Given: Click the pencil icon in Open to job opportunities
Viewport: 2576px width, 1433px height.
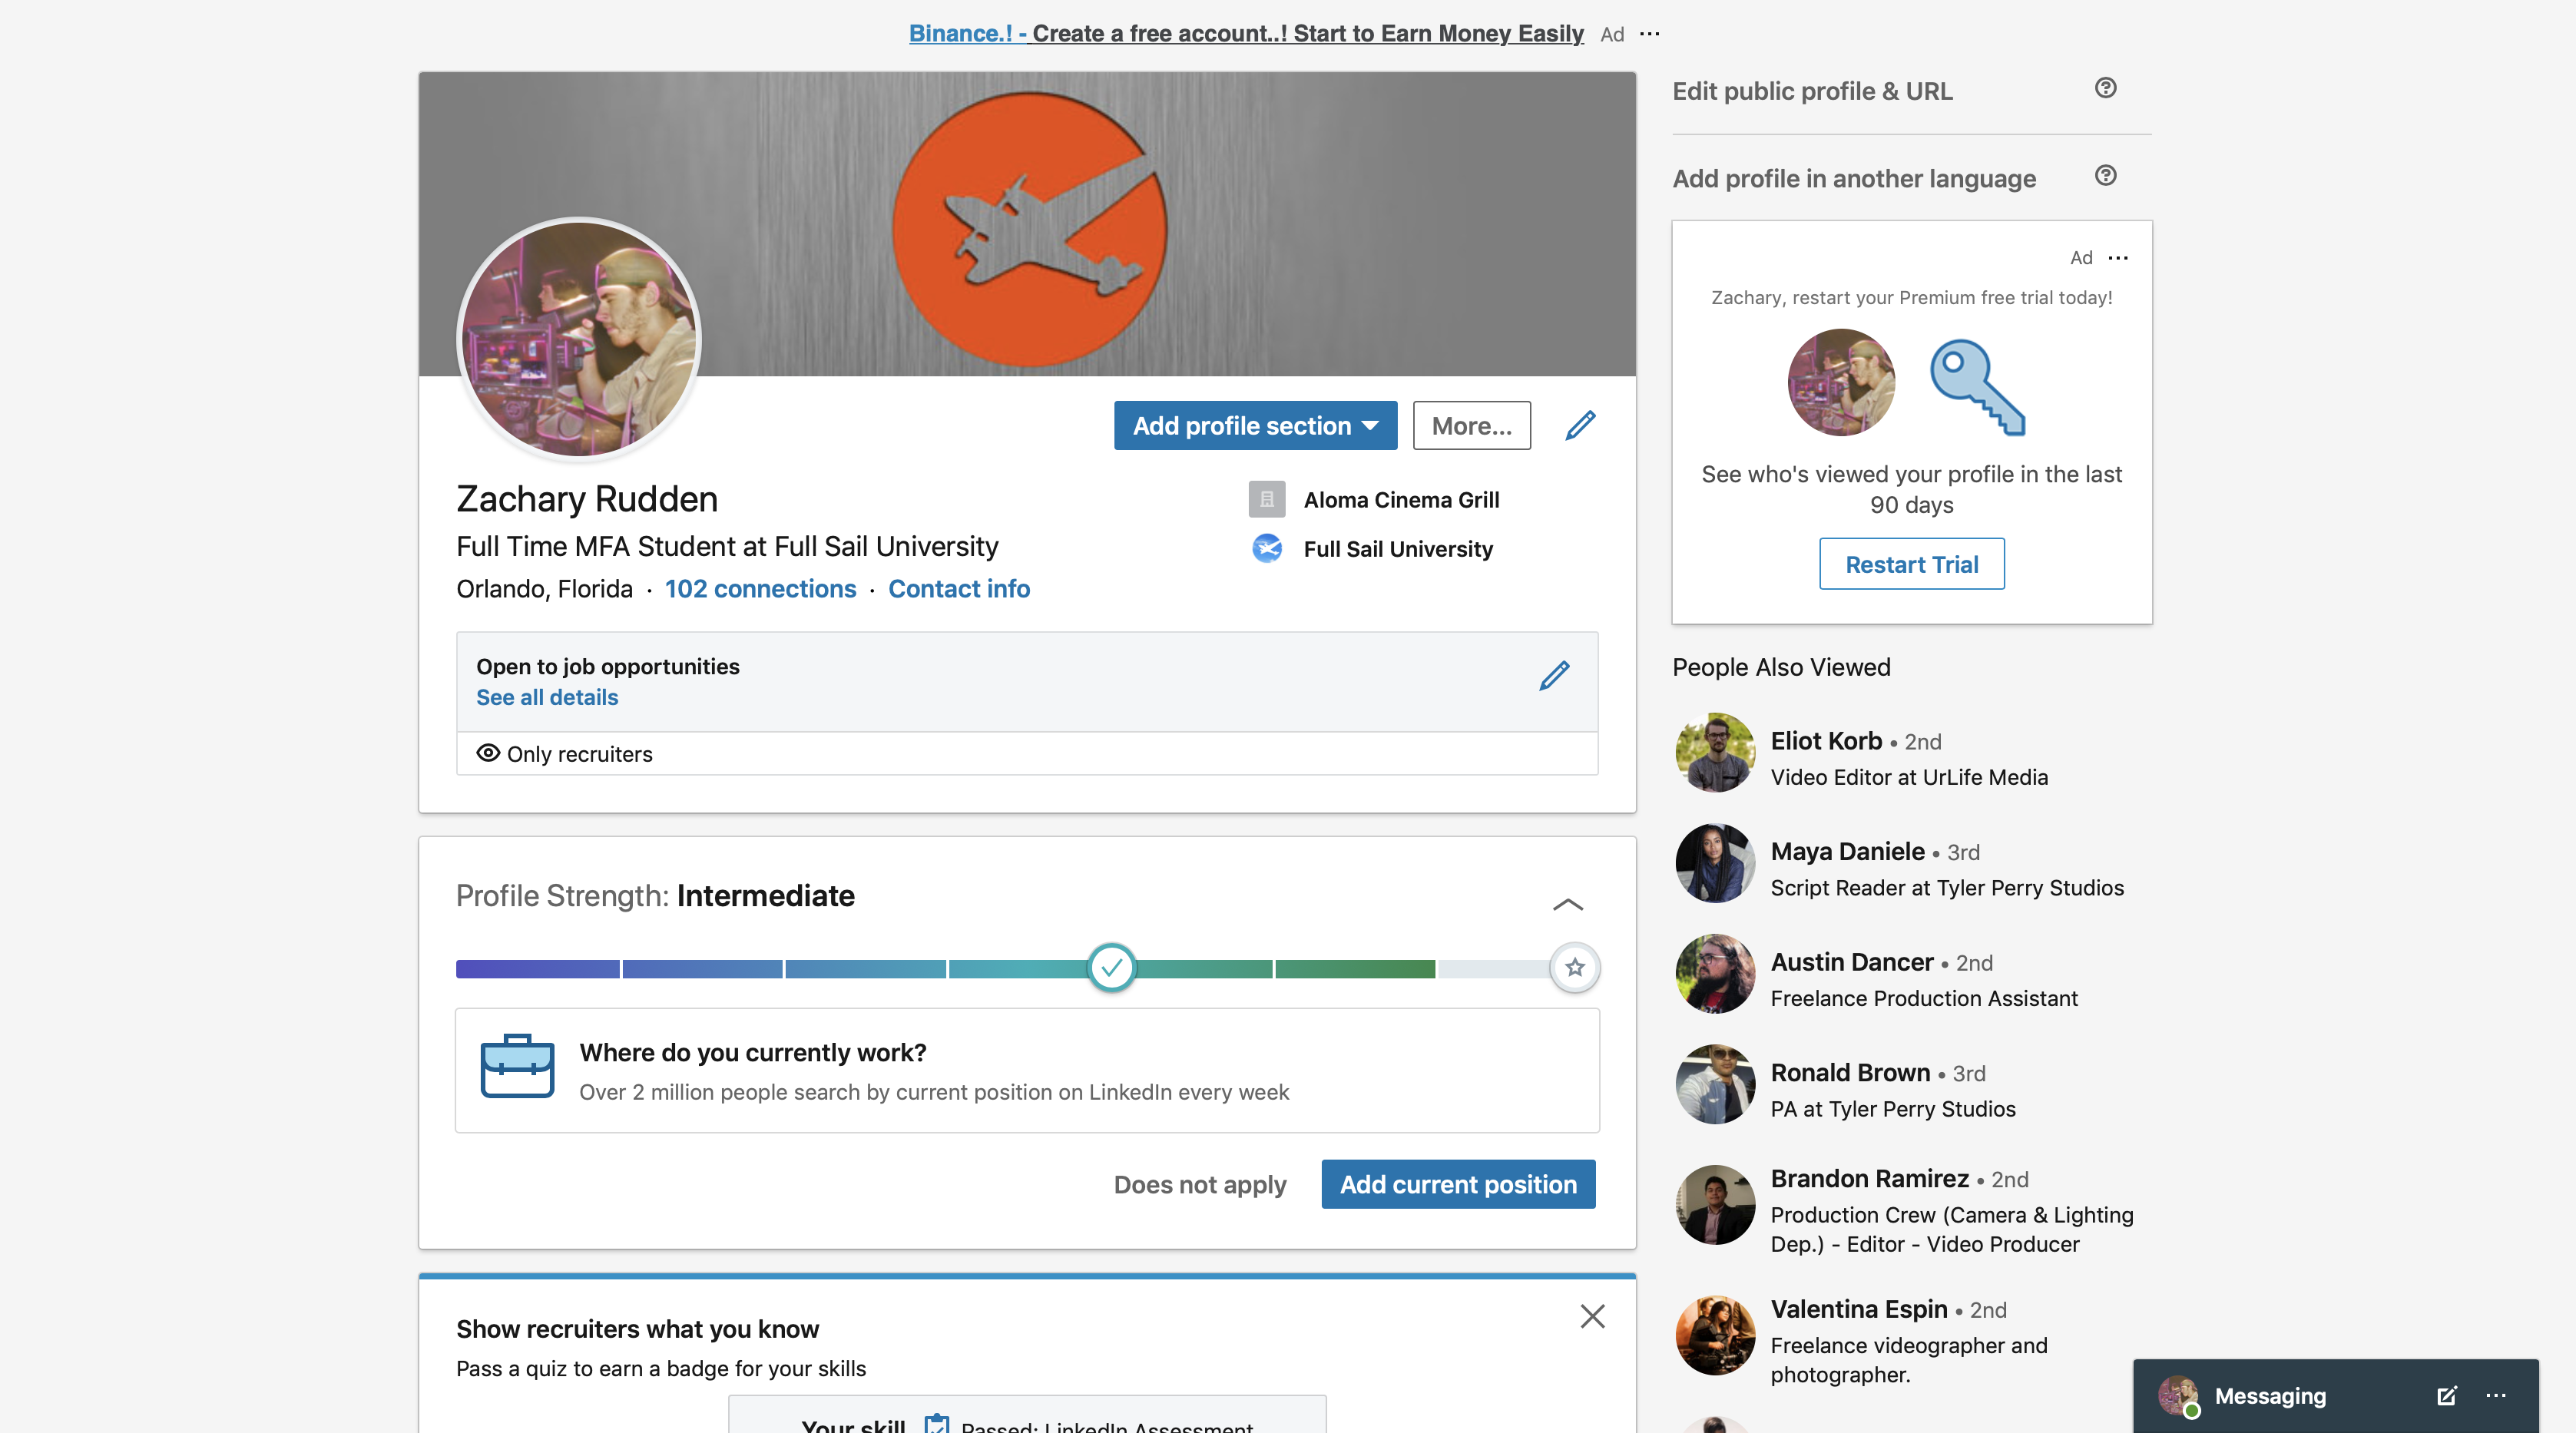Looking at the screenshot, I should pos(1554,676).
